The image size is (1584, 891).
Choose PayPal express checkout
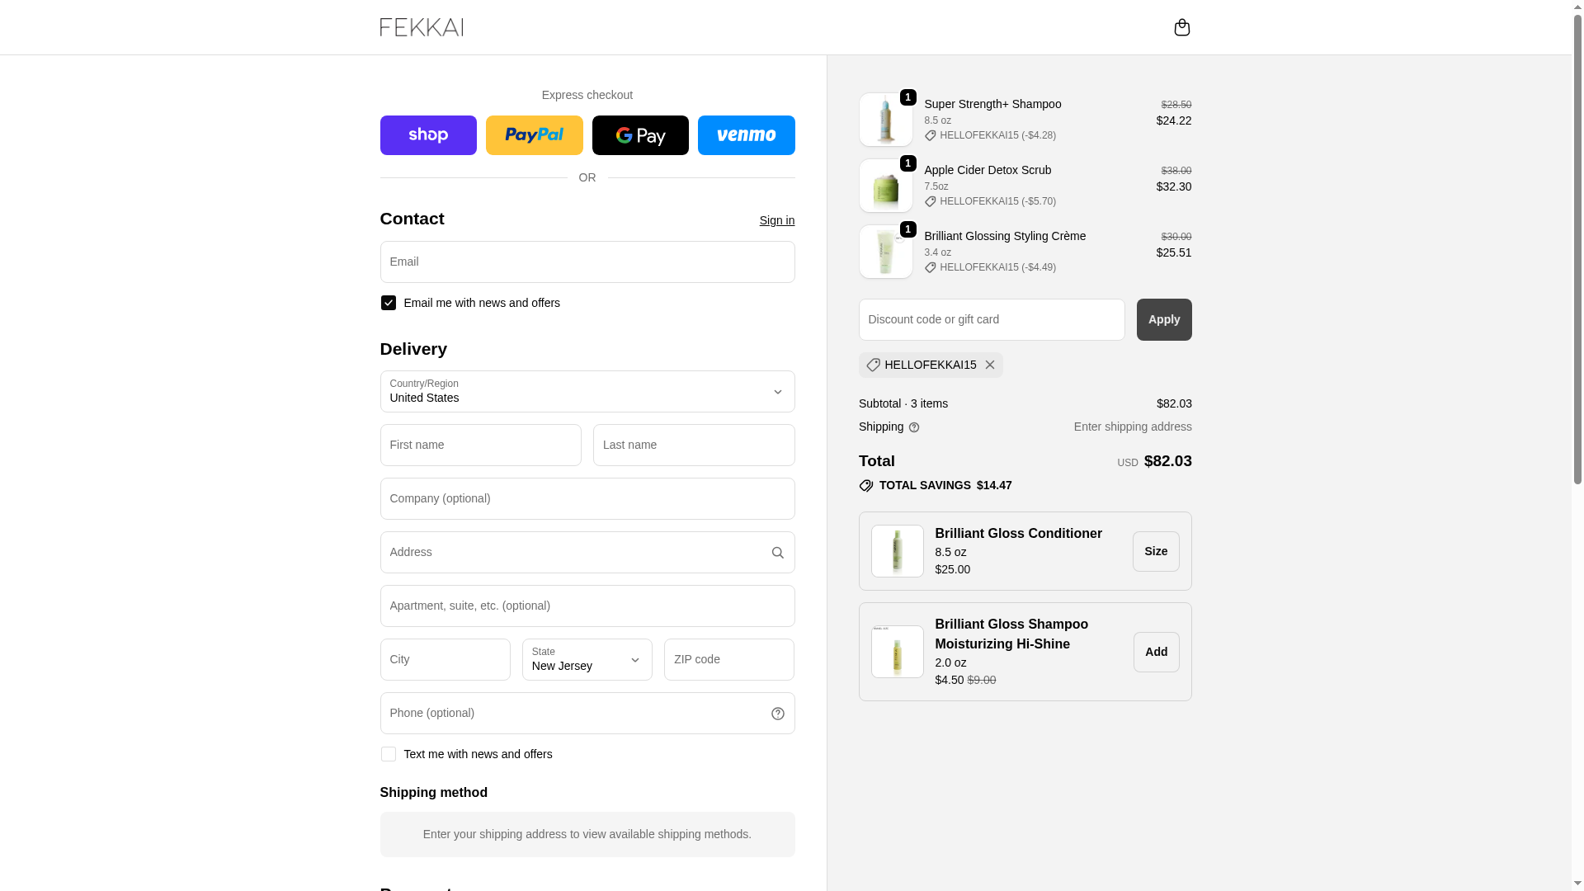pos(534,135)
